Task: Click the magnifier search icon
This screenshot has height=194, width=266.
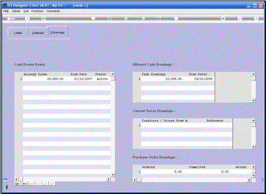Action: pos(44,19)
